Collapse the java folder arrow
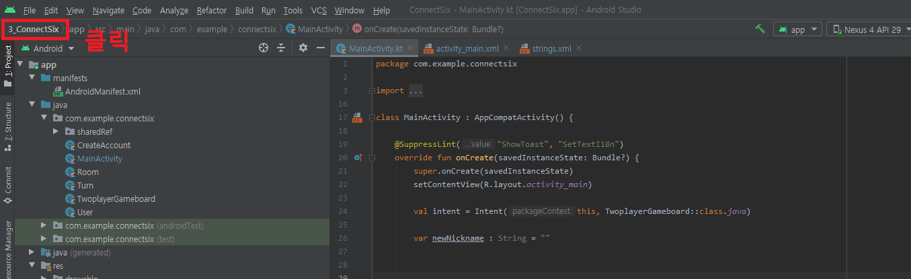Viewport: 911px width, 279px height. pyautogui.click(x=32, y=105)
